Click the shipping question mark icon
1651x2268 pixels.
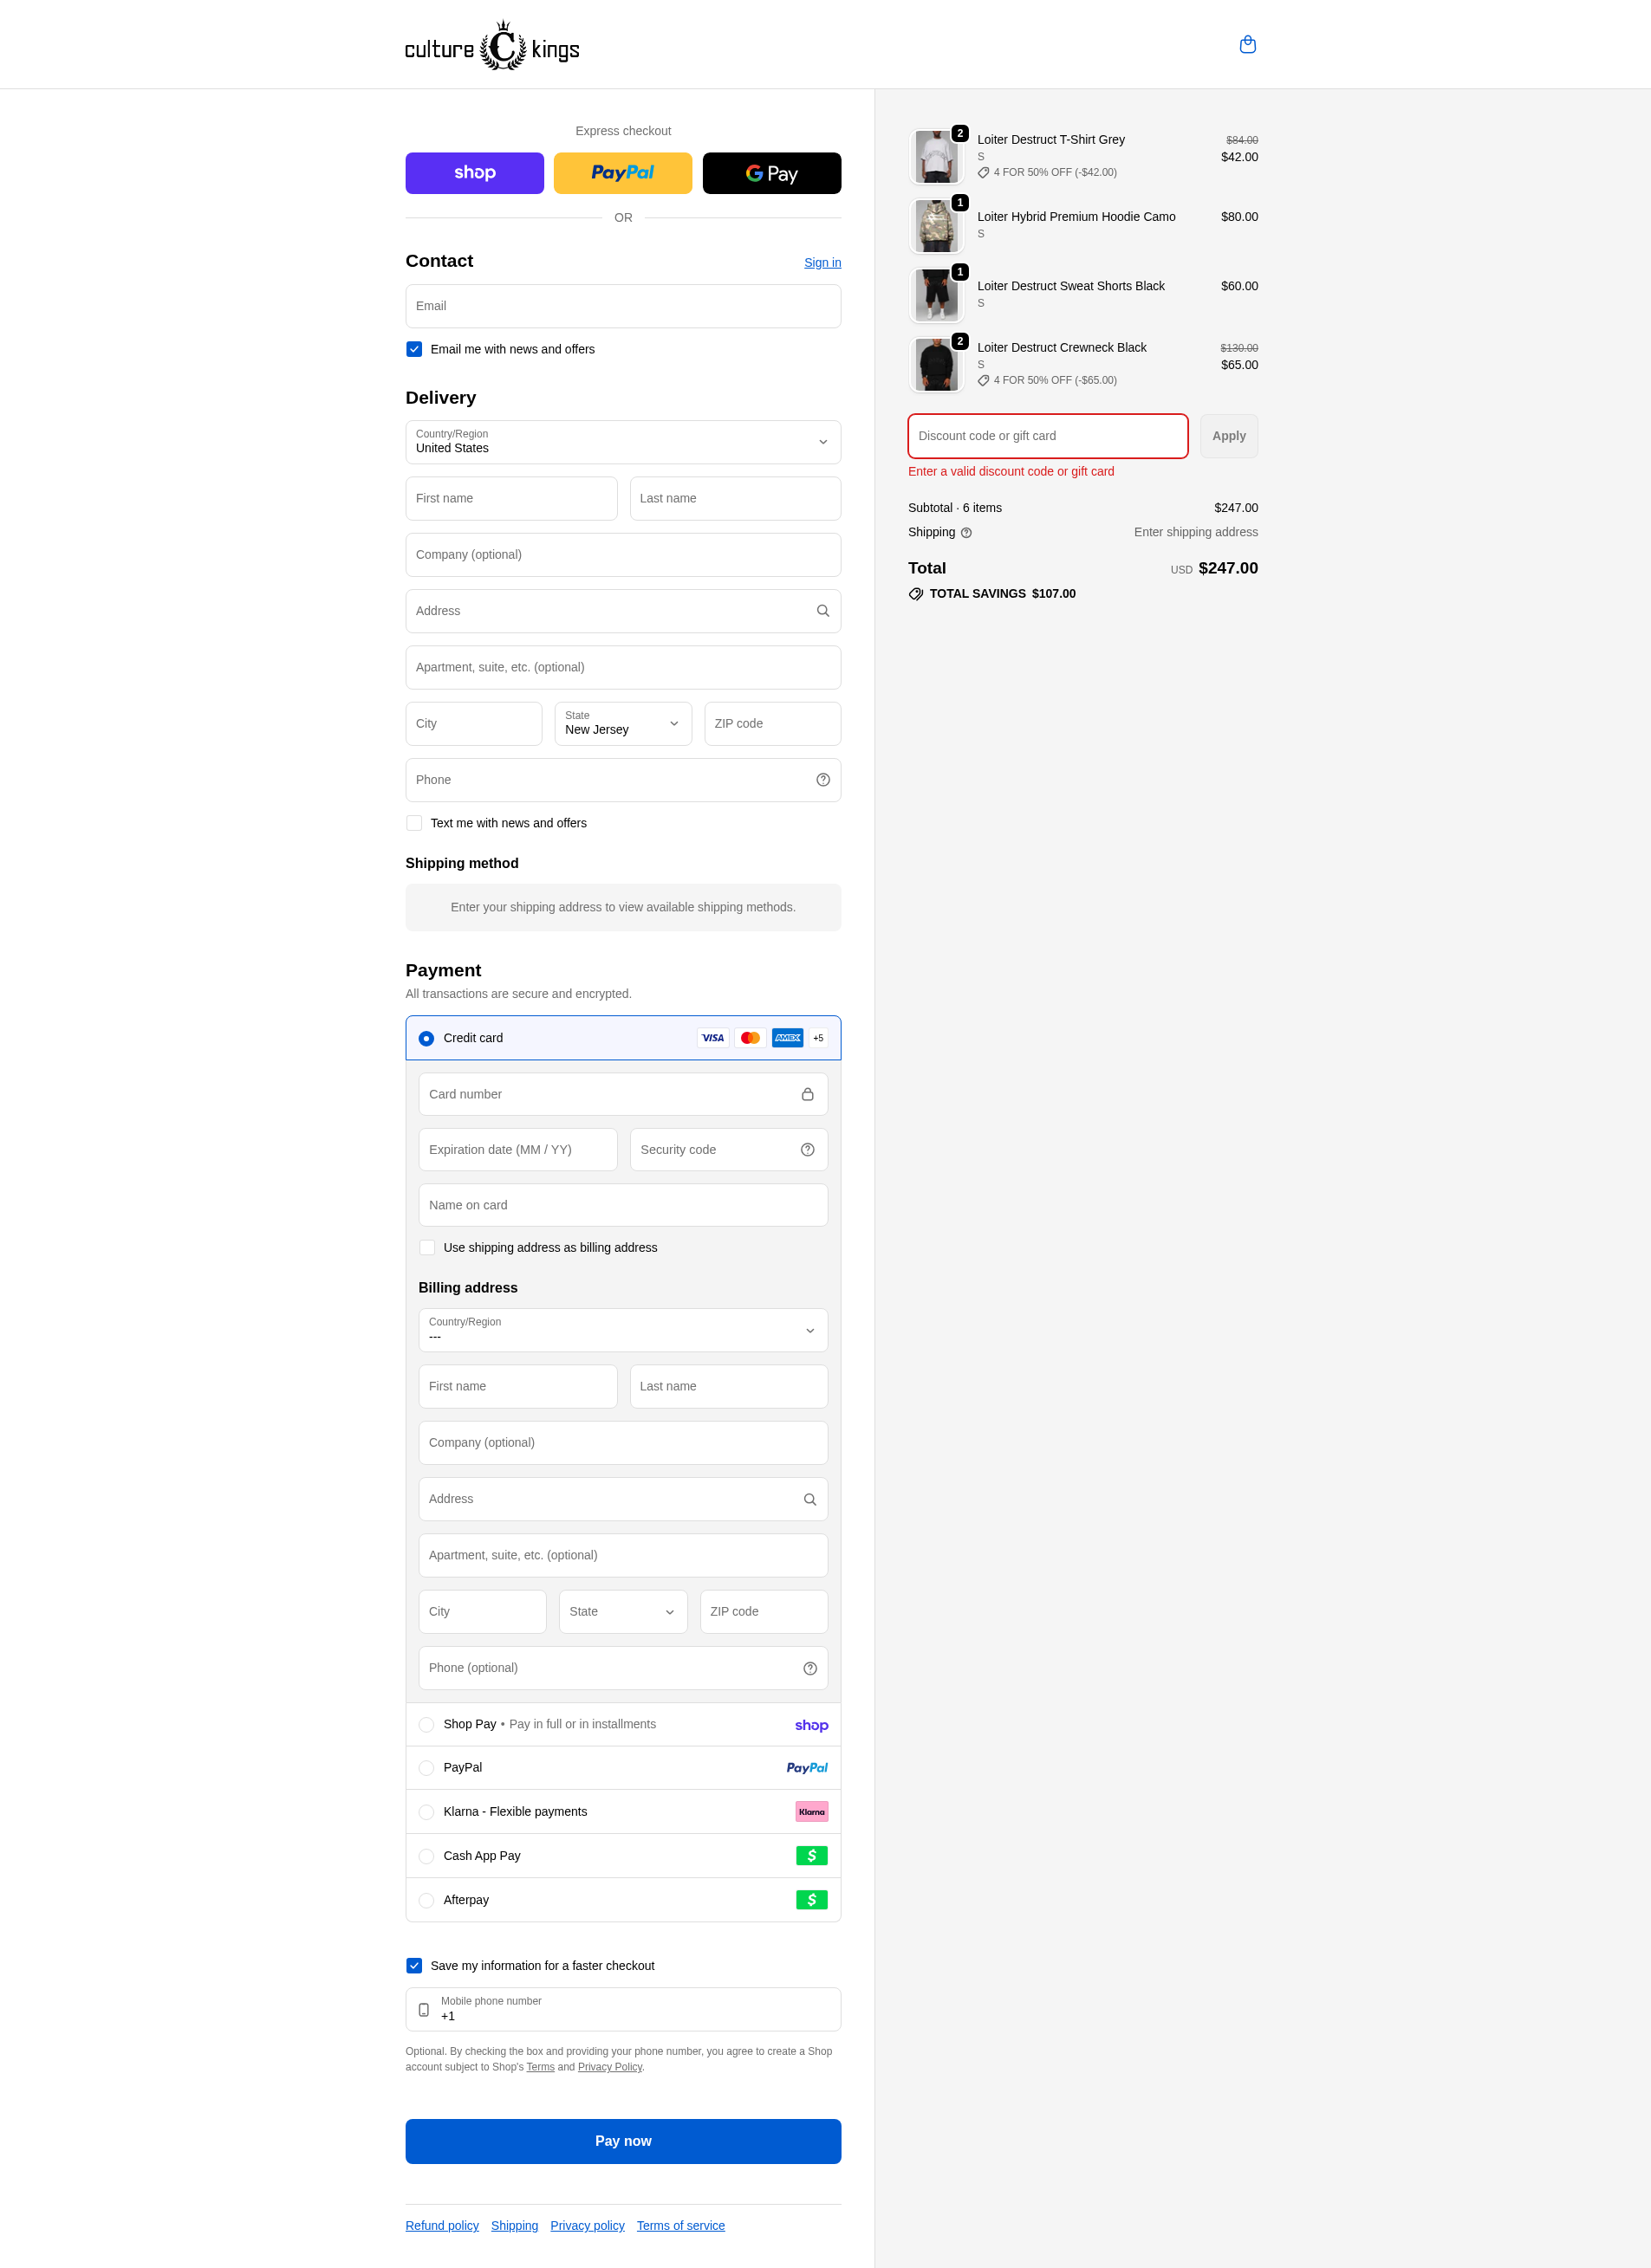click(966, 532)
